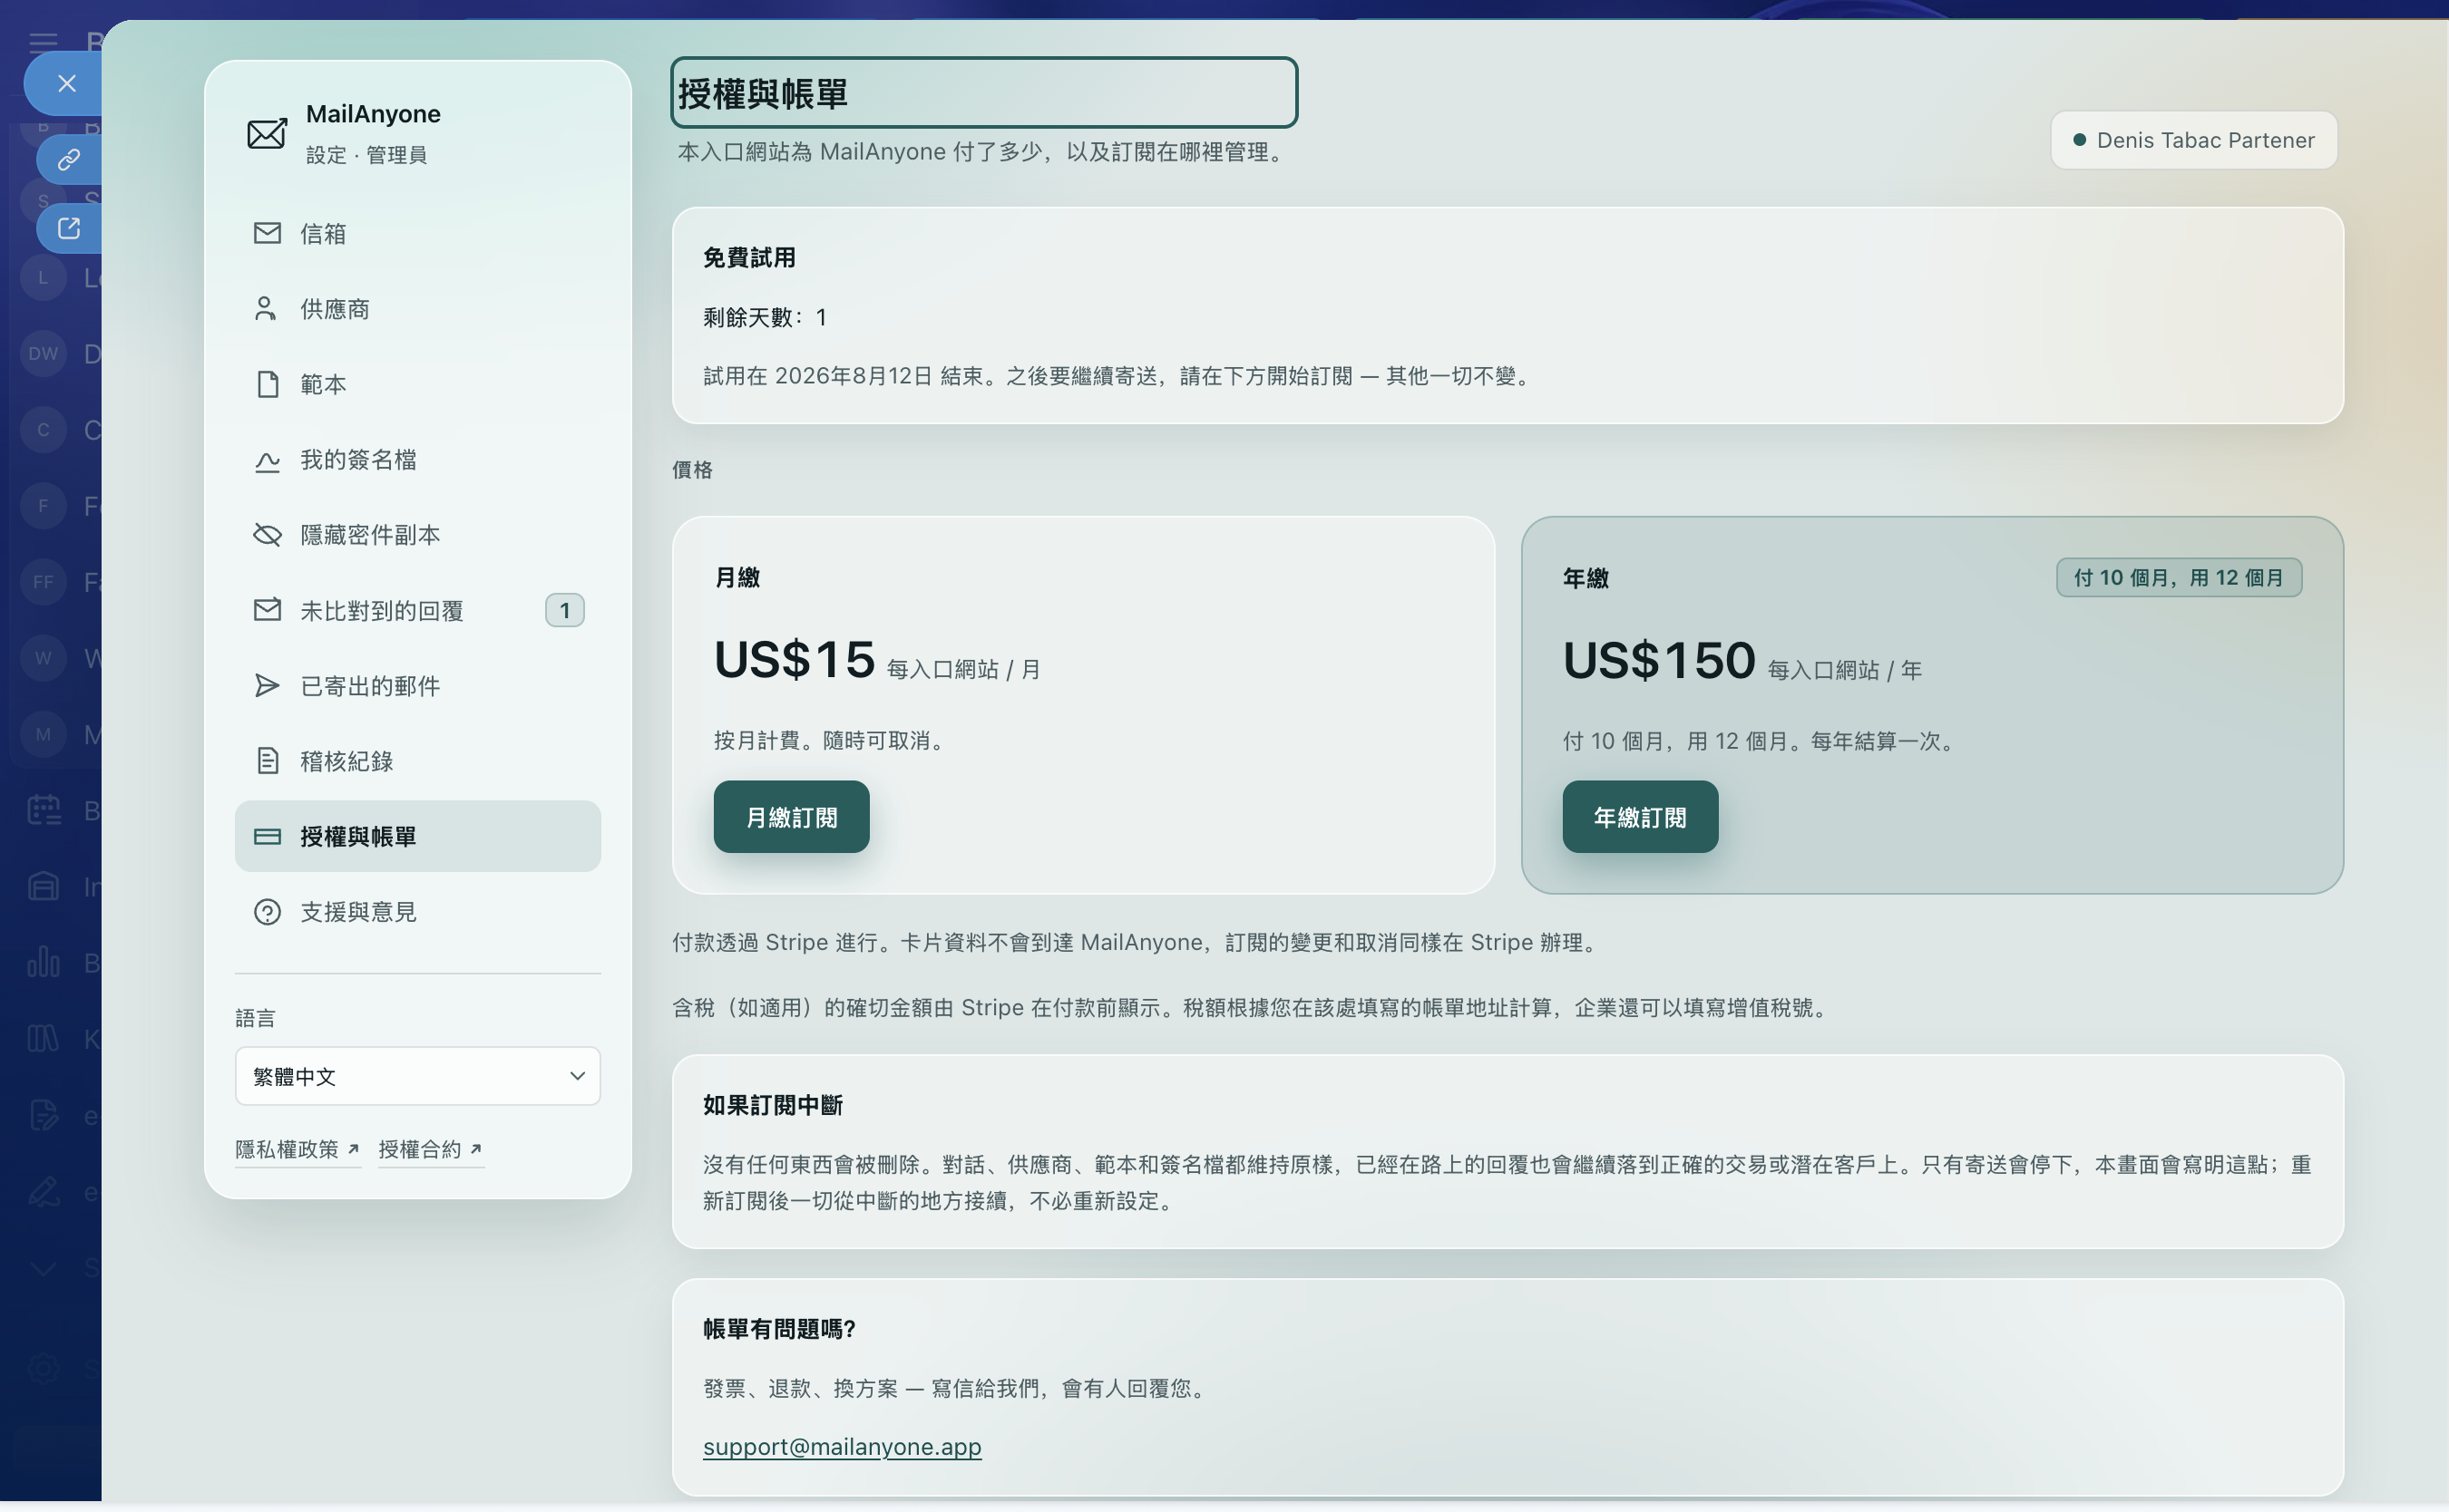Screen dimensions: 2449x1512
Task: Click the pen edit icon in background sidebar
Action: (x=43, y=1192)
